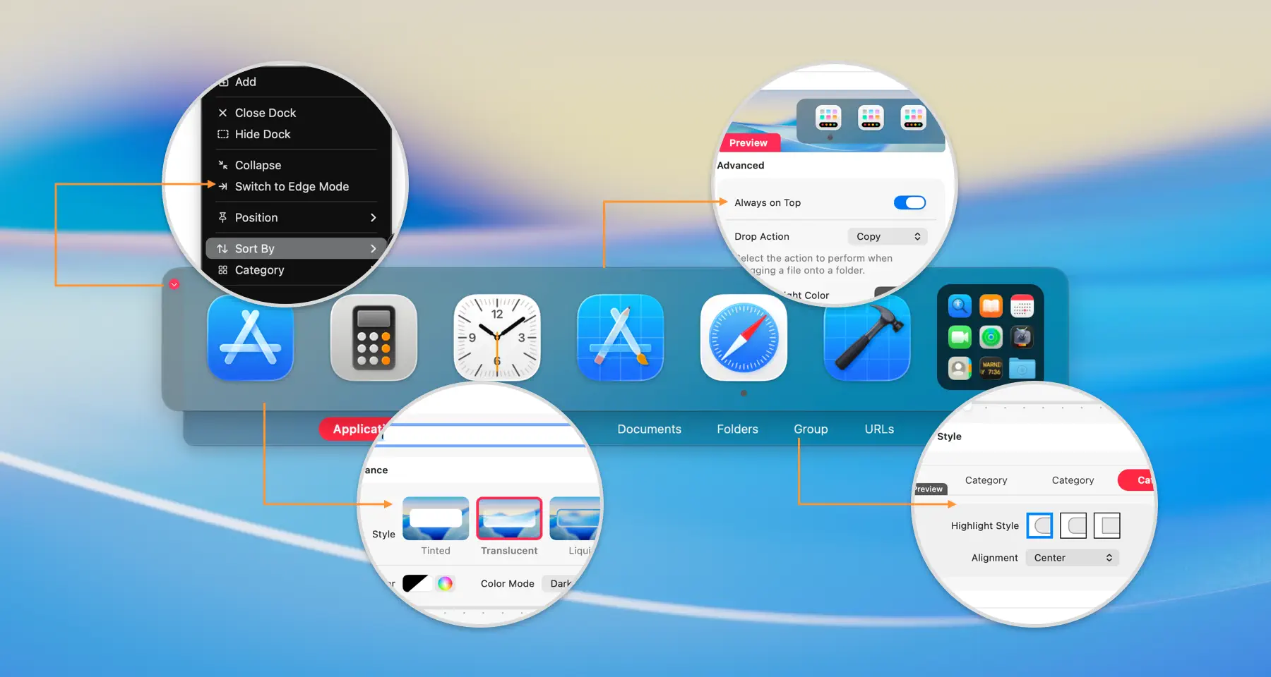Open Console in the group folder
Image resolution: width=1271 pixels, height=677 pixels.
991,368
